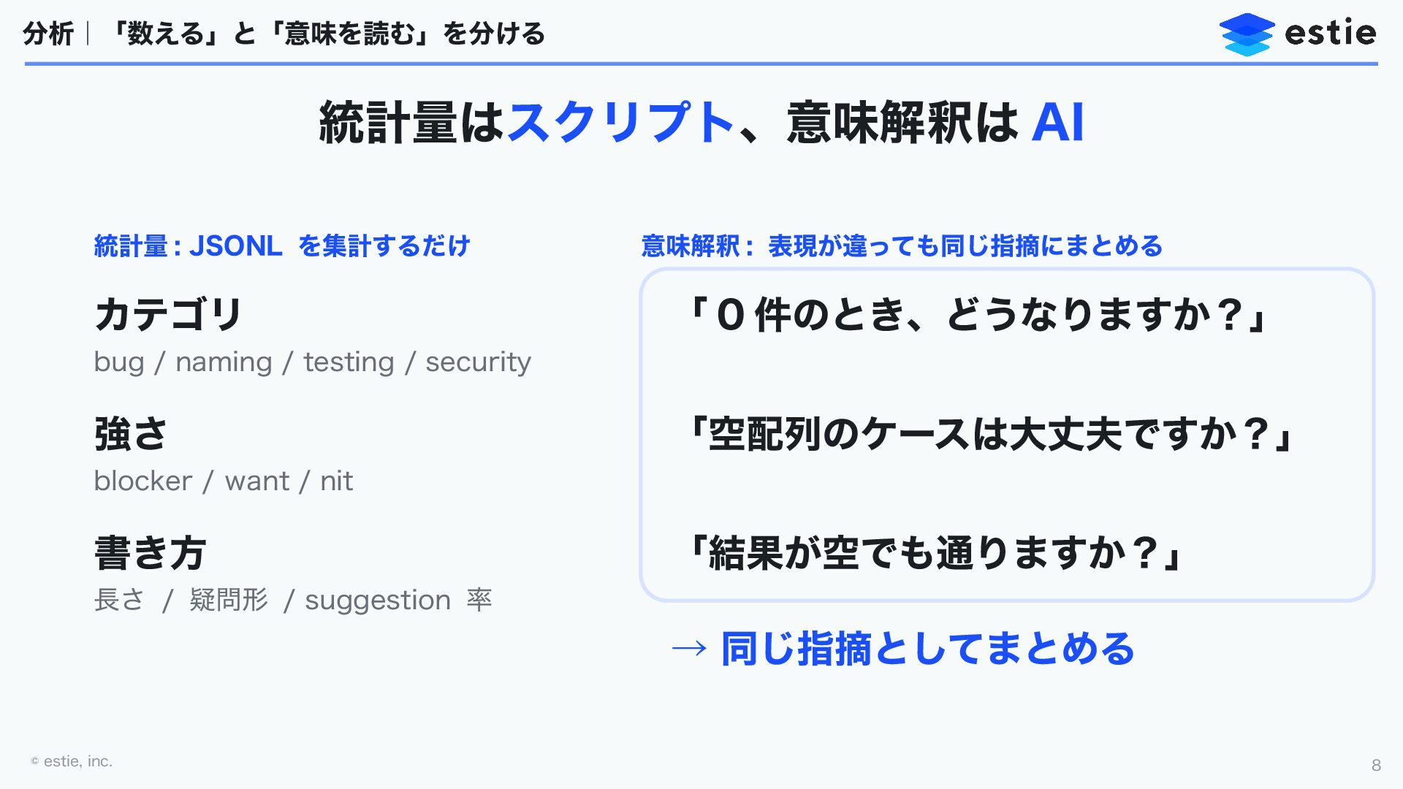Click the blocker / want / nit text

click(223, 481)
